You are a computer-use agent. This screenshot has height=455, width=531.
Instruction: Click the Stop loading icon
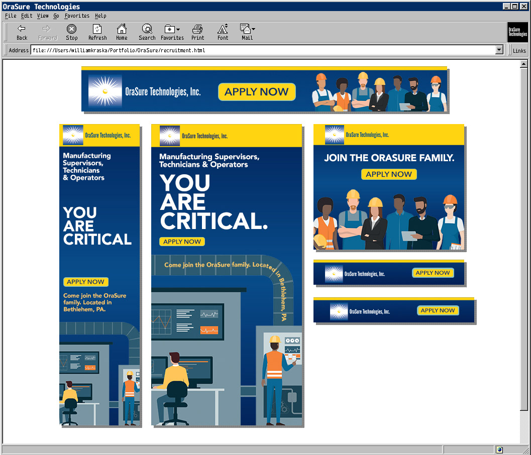click(x=71, y=29)
